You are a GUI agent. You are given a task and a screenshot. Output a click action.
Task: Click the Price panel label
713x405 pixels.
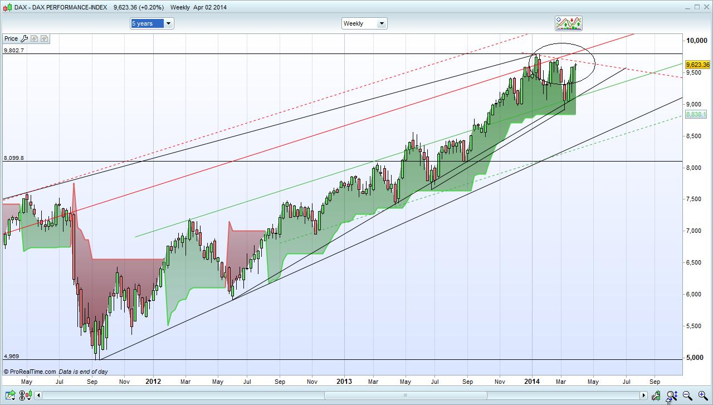pos(11,38)
